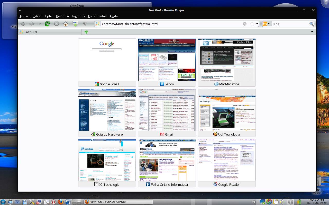
Task: Click the clock showing 07:17:33
Action: point(316,200)
